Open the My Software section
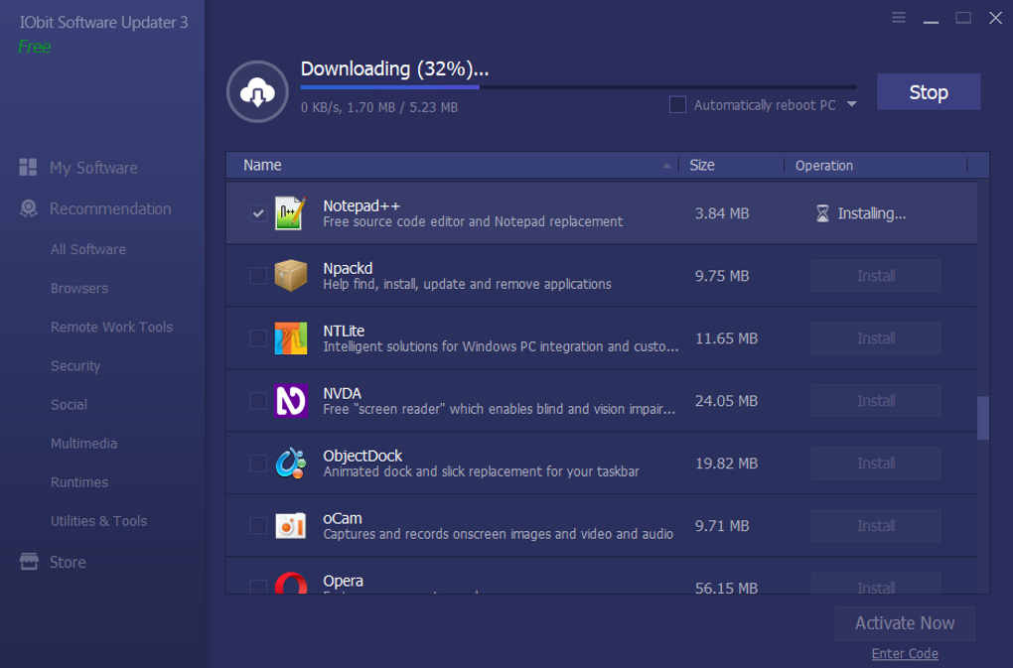Viewport: 1013px width, 668px height. [x=93, y=168]
